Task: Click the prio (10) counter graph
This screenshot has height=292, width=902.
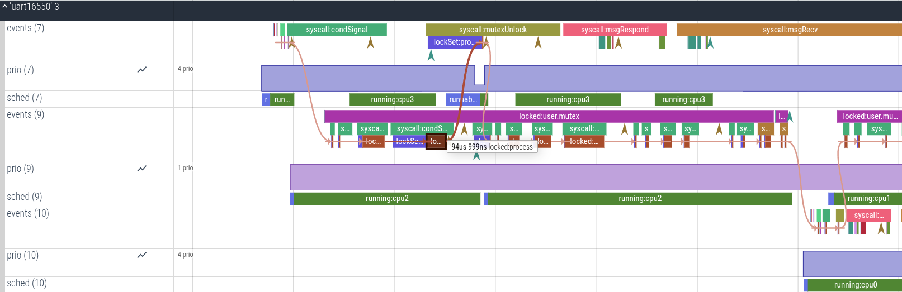Action: pos(852,264)
